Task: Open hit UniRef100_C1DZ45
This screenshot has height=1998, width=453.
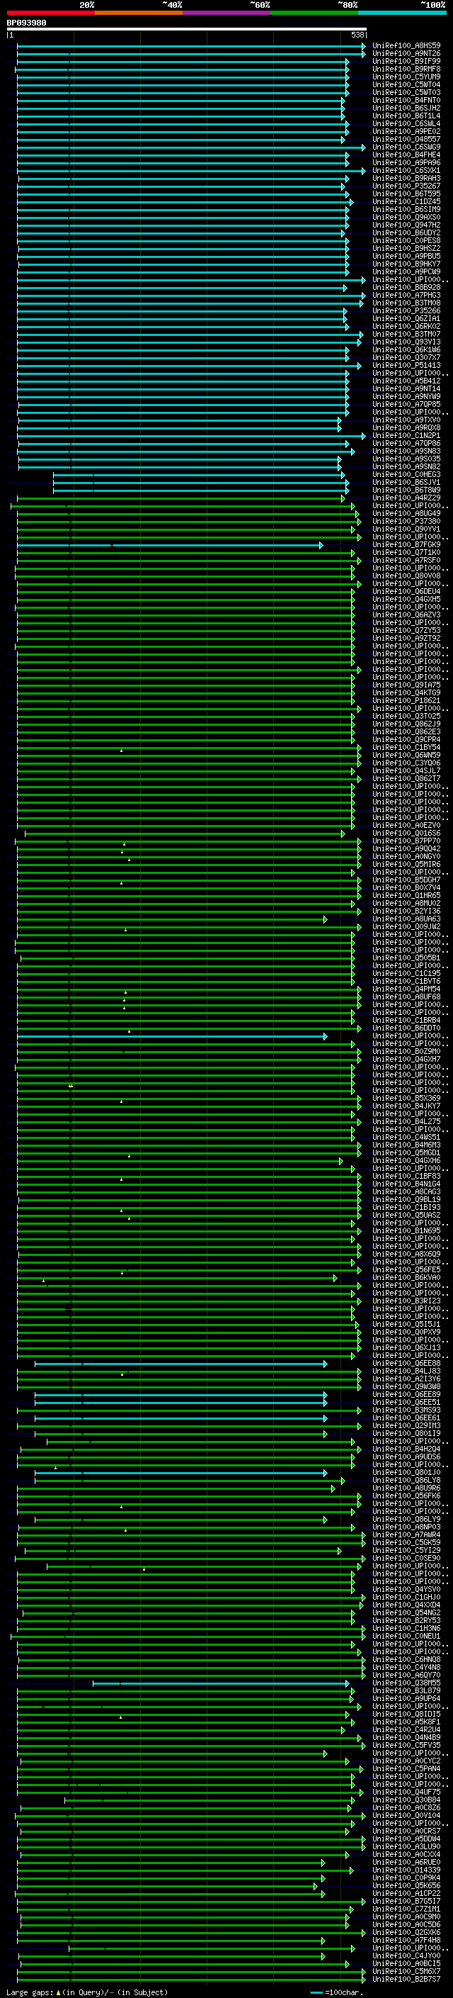Action: click(406, 202)
